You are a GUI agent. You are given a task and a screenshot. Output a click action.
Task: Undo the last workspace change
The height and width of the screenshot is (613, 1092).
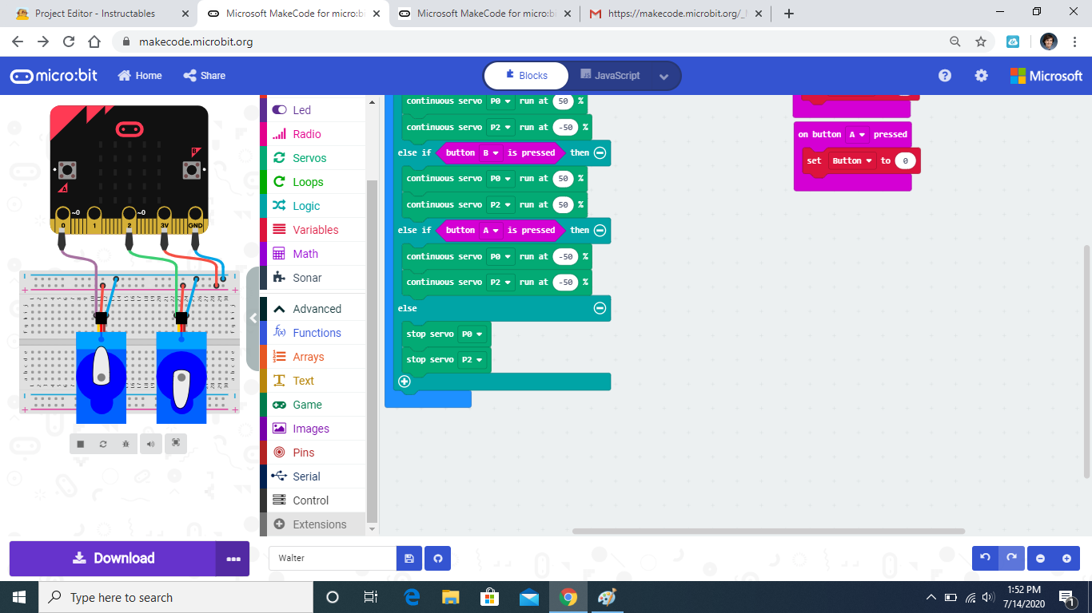[x=986, y=559]
